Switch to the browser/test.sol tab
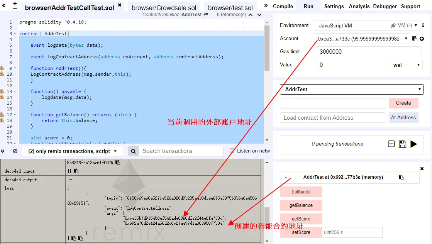Screen dimensions: 432x244 click(230, 8)
